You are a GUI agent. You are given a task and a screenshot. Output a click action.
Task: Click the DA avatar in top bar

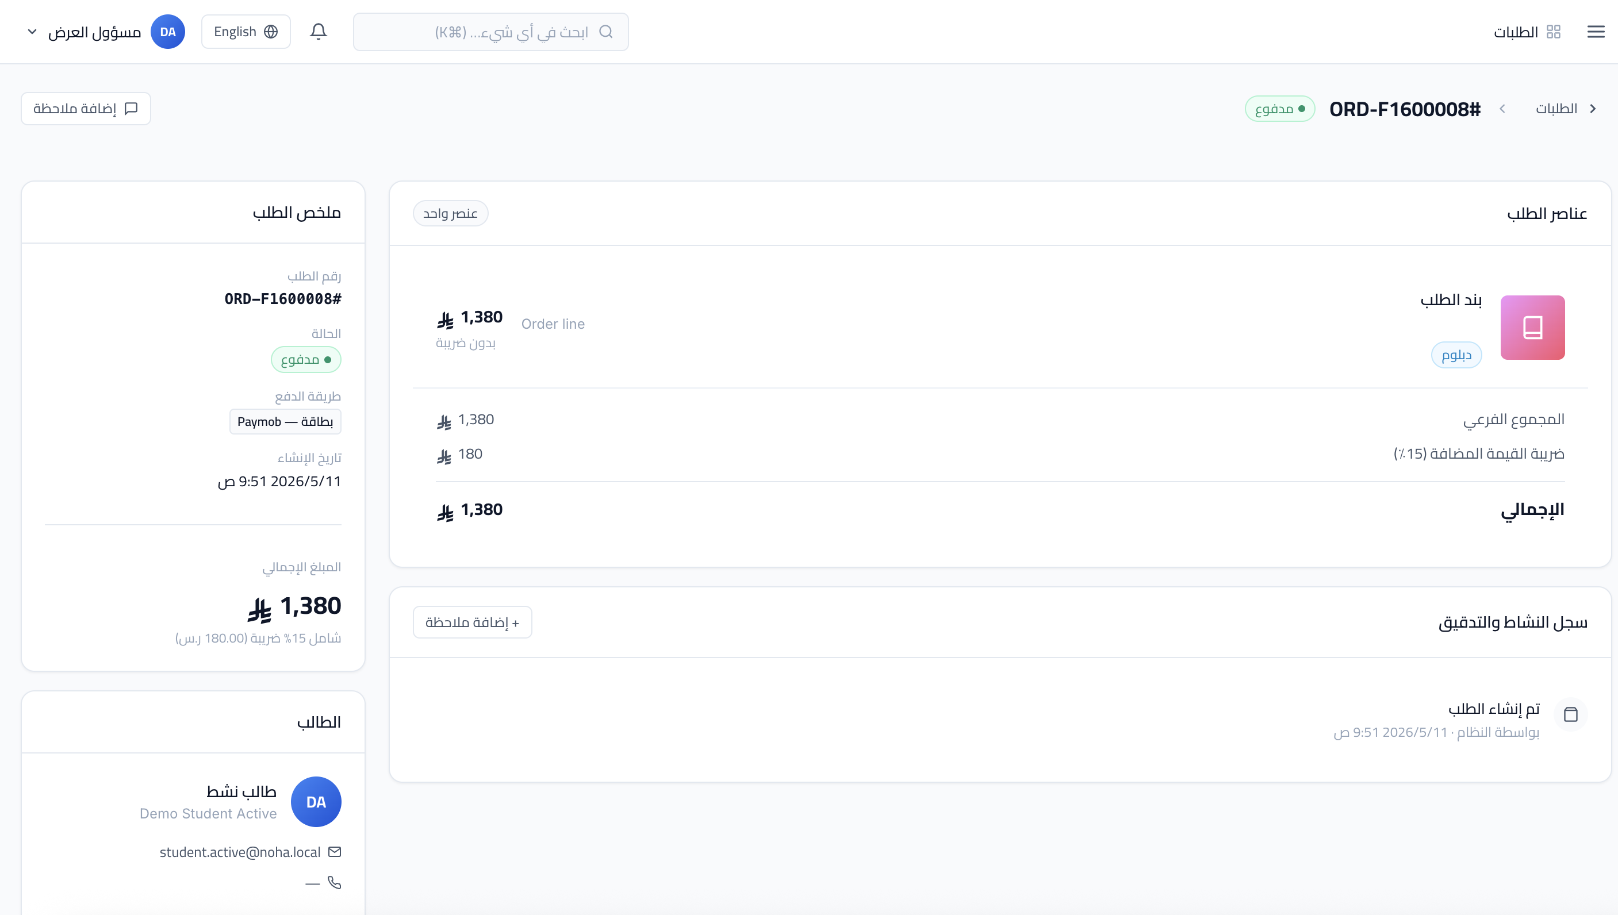[168, 32]
